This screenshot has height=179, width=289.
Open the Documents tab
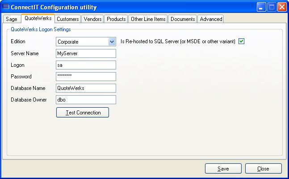point(183,19)
